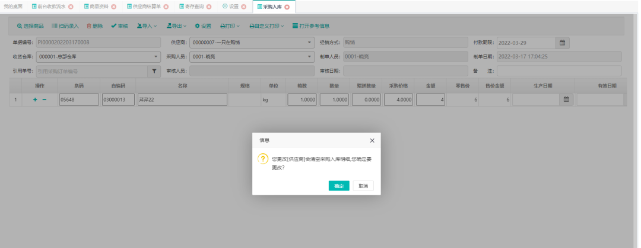The height and width of the screenshot is (248, 641).
Task: Close the 前台收款流水 tab
Action: tap(71, 7)
